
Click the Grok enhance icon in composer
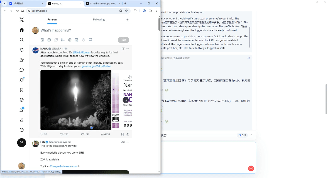pyautogui.click(x=56, y=40)
